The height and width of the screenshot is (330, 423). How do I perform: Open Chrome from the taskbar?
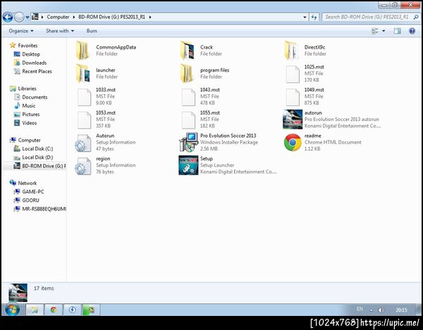pos(54,310)
